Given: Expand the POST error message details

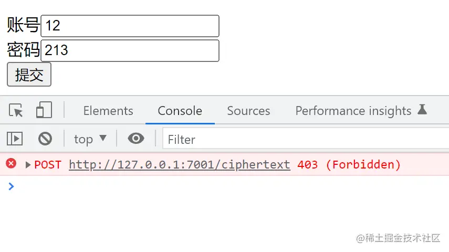Looking at the screenshot, I should coord(28,165).
